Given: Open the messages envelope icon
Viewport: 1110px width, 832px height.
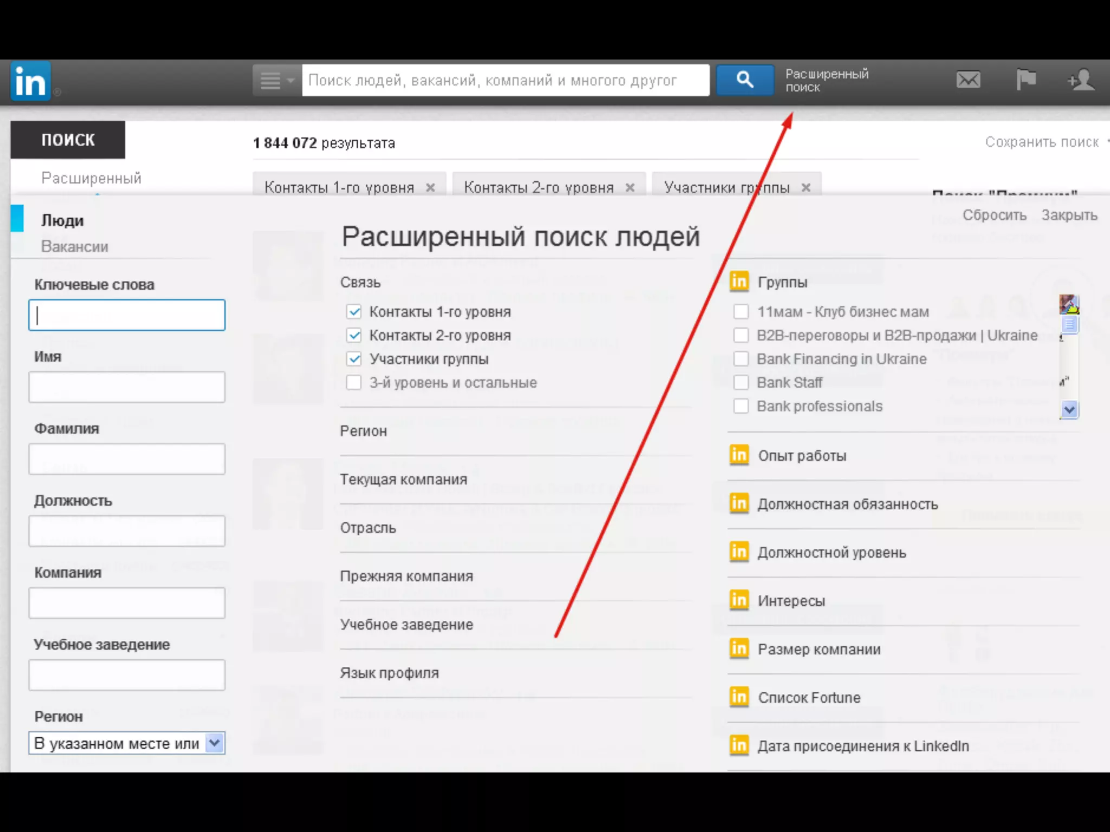Looking at the screenshot, I should pos(968,80).
